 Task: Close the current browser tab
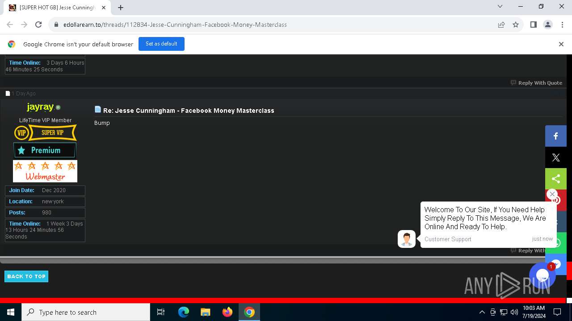point(103,8)
